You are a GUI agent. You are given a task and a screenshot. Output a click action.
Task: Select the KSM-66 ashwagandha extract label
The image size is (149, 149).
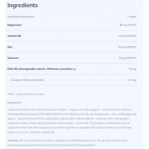pyautogui.click(x=42, y=69)
